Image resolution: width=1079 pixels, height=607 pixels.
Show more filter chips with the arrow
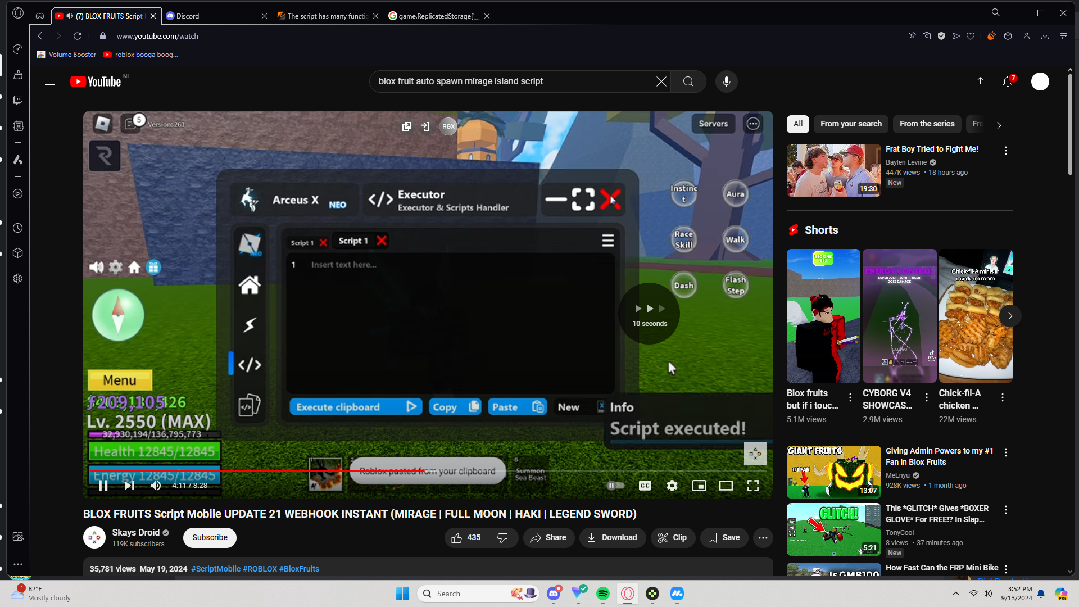tap(999, 125)
